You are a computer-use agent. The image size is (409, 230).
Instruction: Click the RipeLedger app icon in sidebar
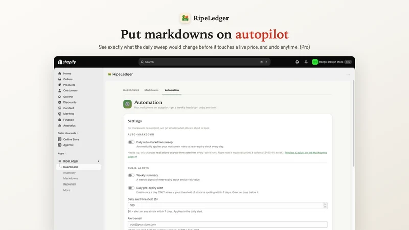pyautogui.click(x=60, y=161)
